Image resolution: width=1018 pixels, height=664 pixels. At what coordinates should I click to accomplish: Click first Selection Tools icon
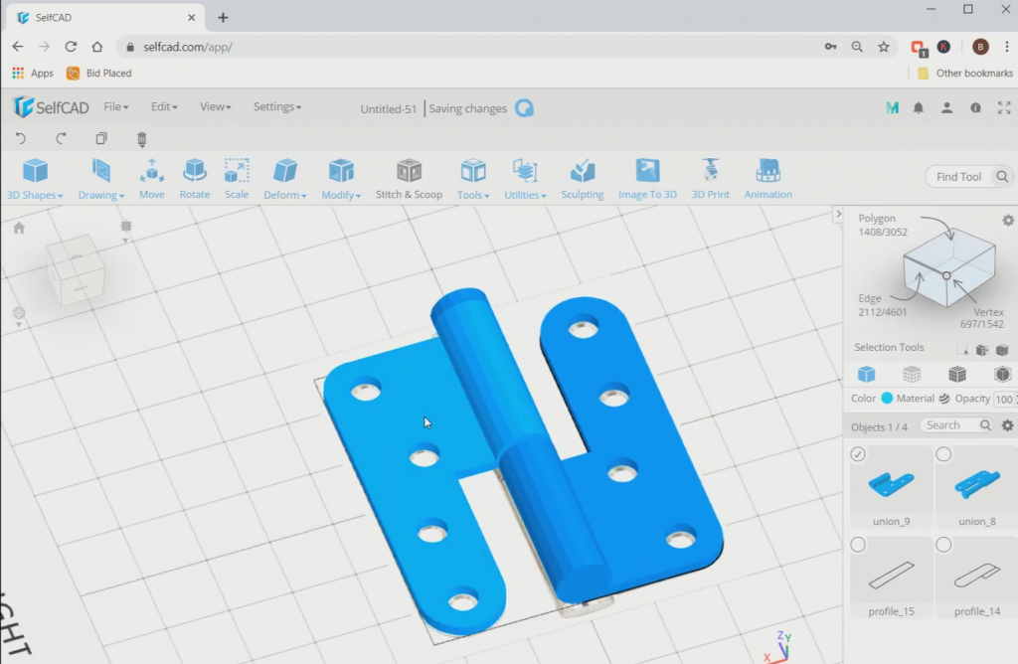pyautogui.click(x=962, y=351)
